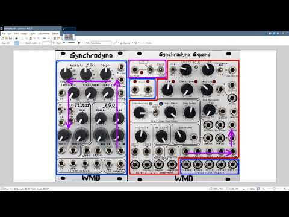Open the line end cap style dropdown
This screenshot has width=289, height=217.
point(79,43)
